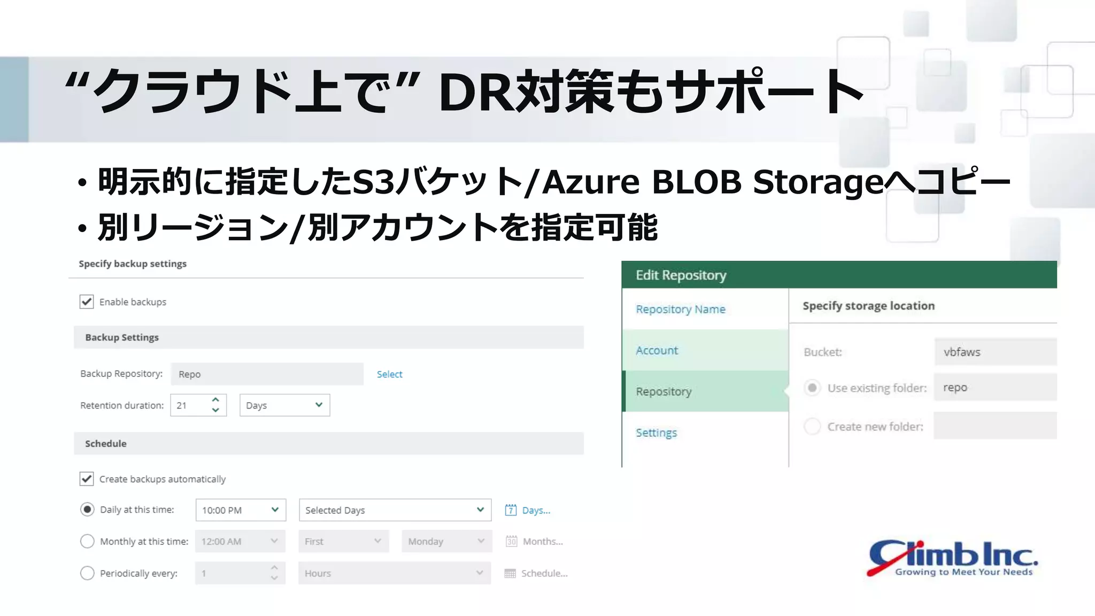This screenshot has height=616, width=1095.
Task: Increment the Periodically every value
Action: tap(274, 568)
